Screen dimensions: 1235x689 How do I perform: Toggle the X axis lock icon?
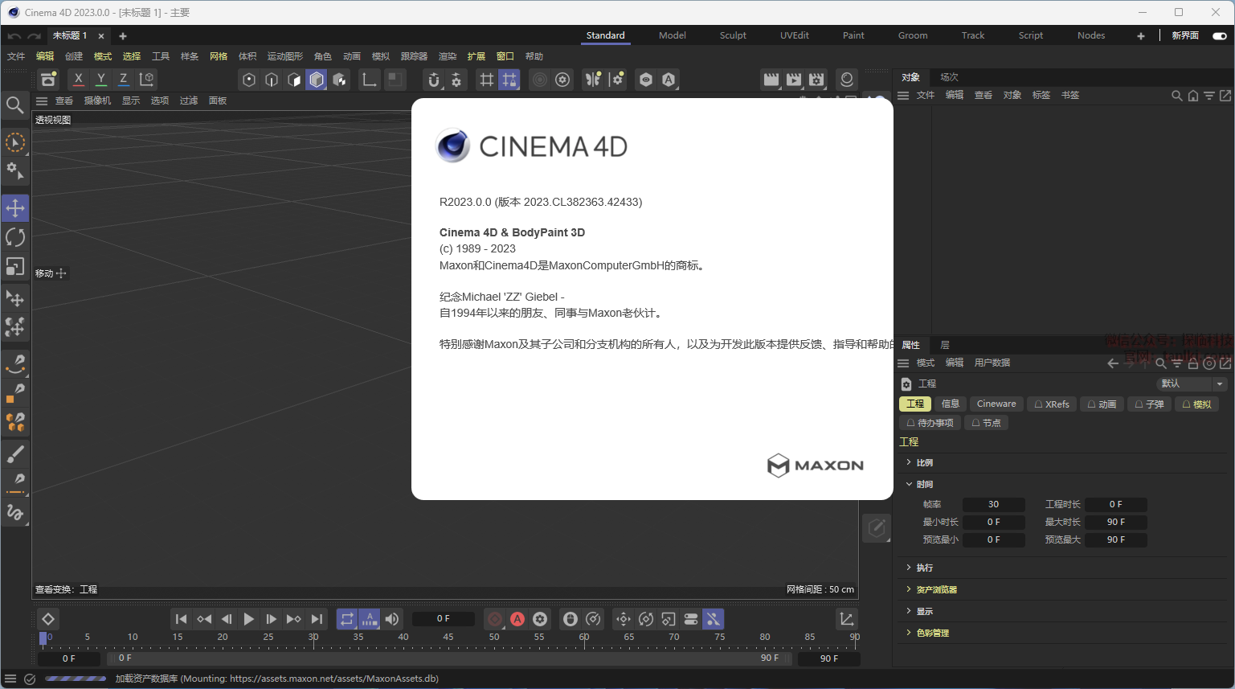click(78, 80)
